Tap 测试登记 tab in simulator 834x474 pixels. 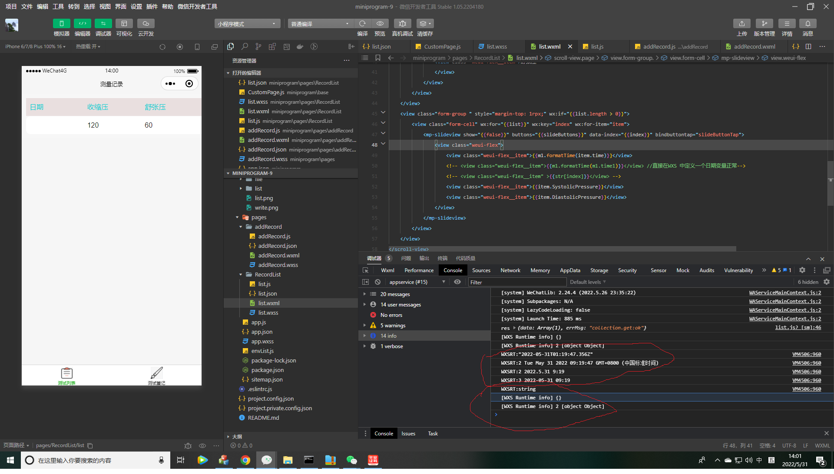click(156, 375)
